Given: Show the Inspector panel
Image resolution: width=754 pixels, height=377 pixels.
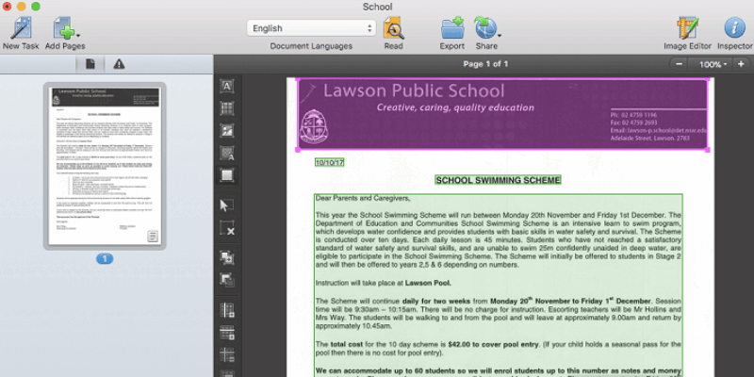Looking at the screenshot, I should pyautogui.click(x=735, y=28).
